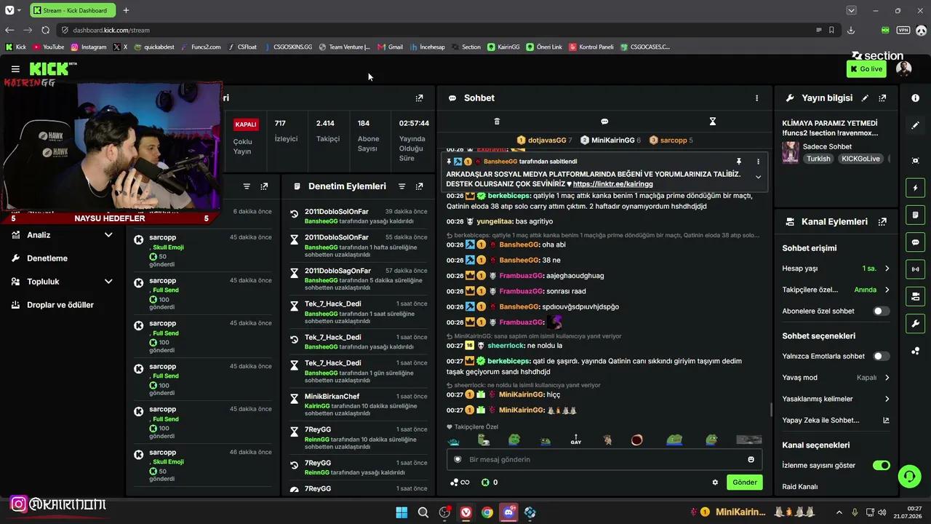Open the hamburger menu beside the Kick logo
This screenshot has width=931, height=524.
pos(15,69)
